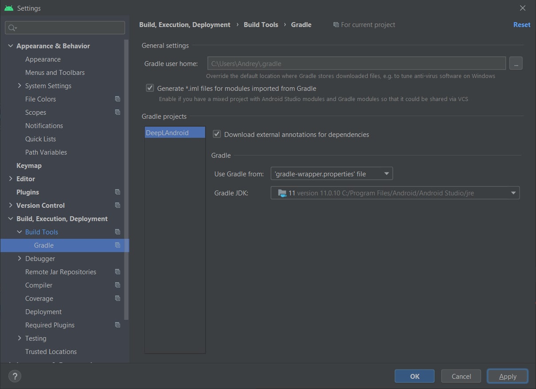
Task: Select DeepLAndroid in Gradle projects list
Action: pos(175,132)
